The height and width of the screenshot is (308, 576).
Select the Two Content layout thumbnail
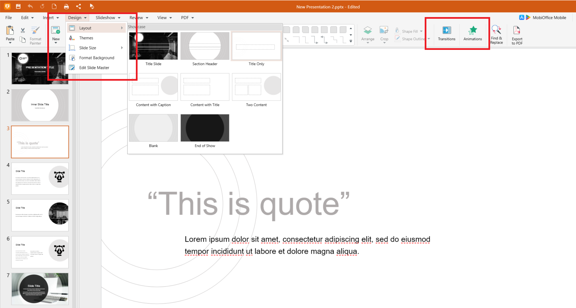pyautogui.click(x=256, y=87)
